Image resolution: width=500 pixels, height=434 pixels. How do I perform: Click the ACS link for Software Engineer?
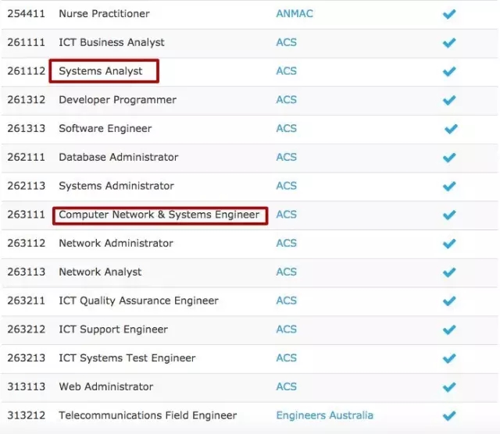(287, 129)
